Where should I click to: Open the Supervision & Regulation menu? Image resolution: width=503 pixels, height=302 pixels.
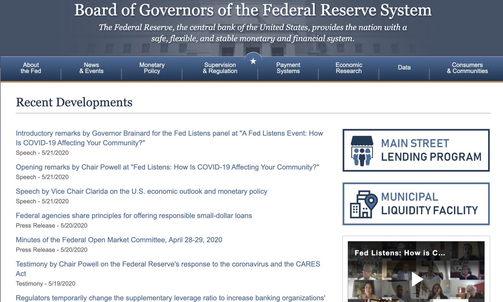[x=220, y=68]
